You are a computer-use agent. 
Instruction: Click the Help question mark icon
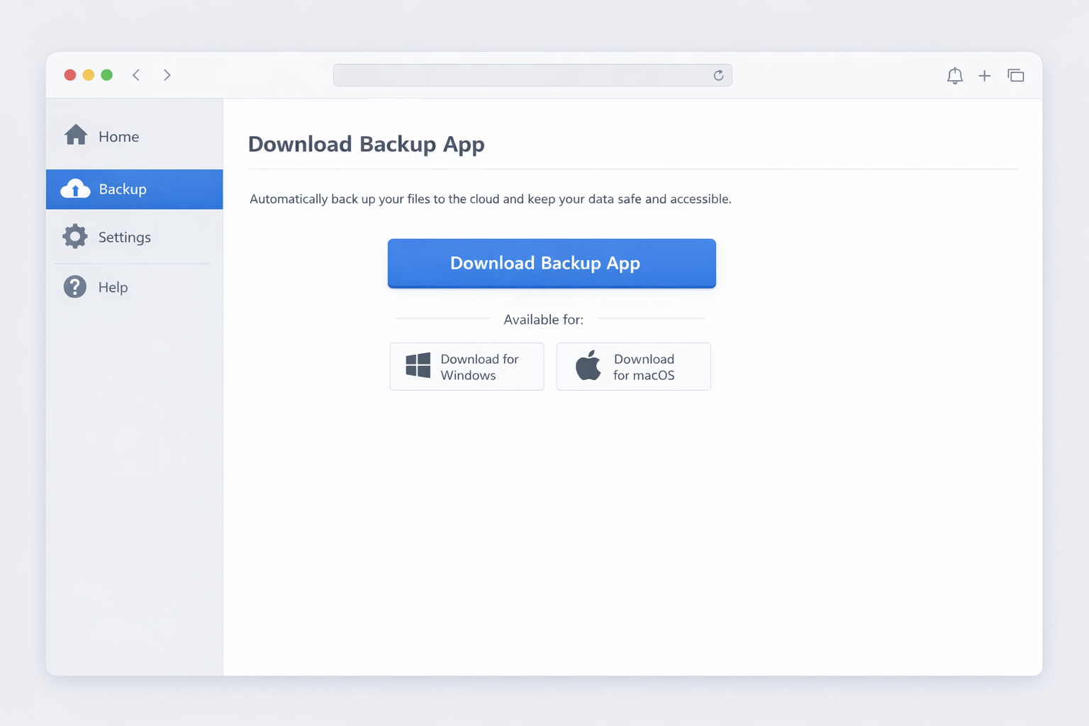[75, 287]
